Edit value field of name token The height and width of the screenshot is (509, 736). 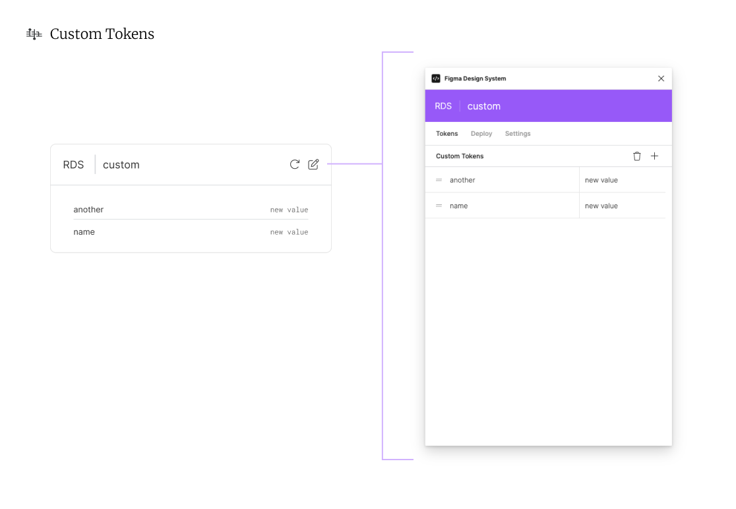tap(623, 206)
